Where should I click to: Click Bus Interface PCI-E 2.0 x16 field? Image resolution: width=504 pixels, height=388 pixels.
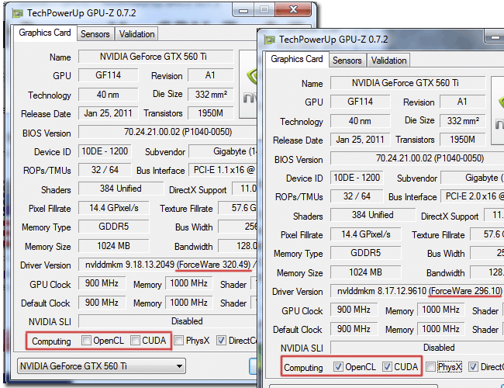(472, 196)
